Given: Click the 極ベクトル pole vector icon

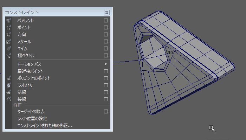Looking at the screenshot, I should (9, 55).
